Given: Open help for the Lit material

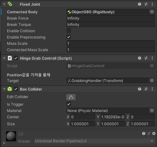Looking at the screenshot, I should point(144,133).
